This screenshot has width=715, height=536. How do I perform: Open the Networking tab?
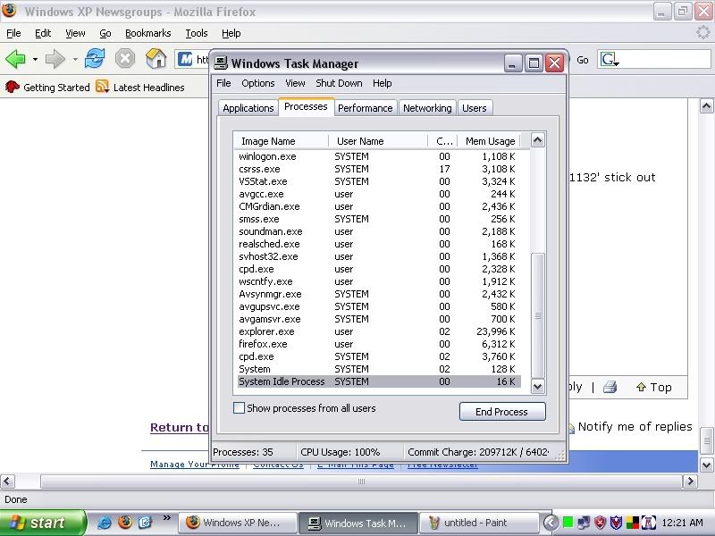[427, 108]
